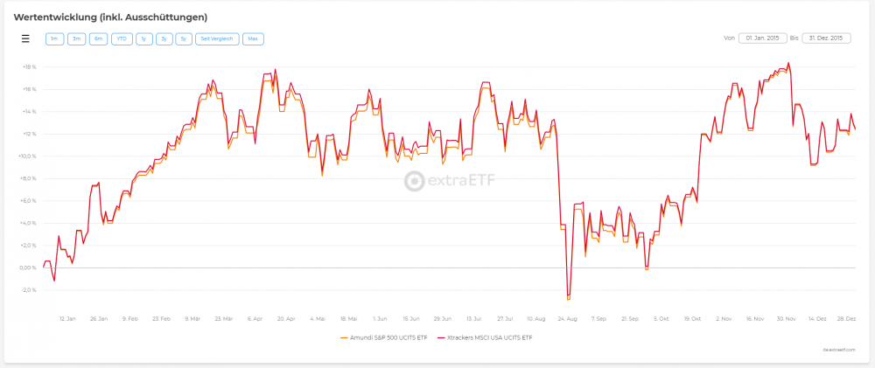Edit the 'Bis' end date field
Image resolution: width=875 pixels, height=368 pixels.
(x=827, y=38)
